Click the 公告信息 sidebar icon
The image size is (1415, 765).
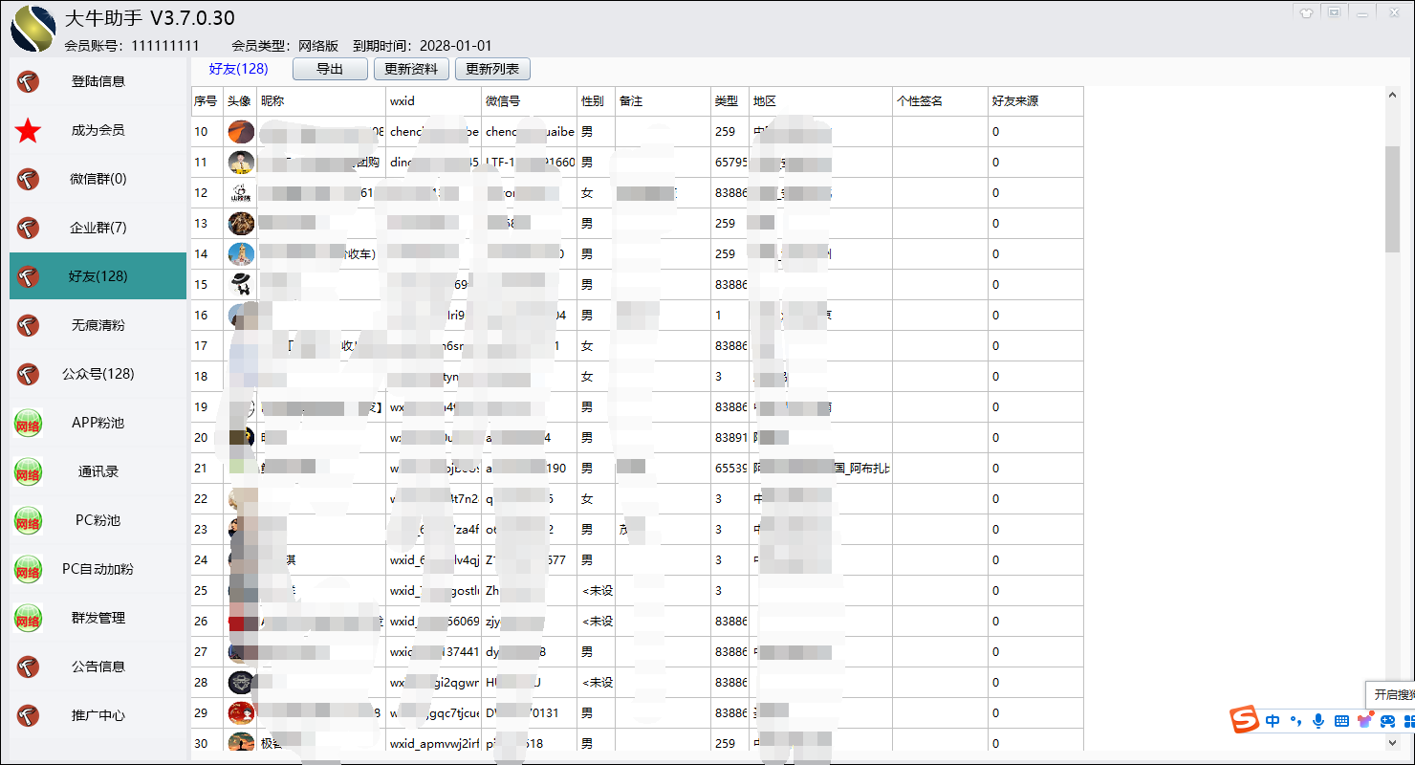click(28, 666)
